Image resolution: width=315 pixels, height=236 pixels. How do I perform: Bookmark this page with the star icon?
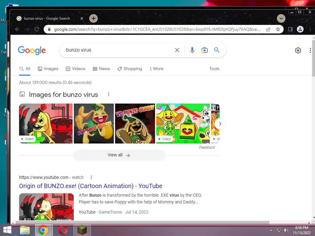click(x=278, y=29)
